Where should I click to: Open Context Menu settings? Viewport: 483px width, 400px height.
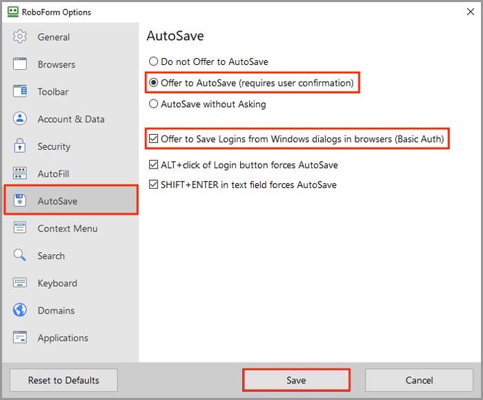(71, 228)
